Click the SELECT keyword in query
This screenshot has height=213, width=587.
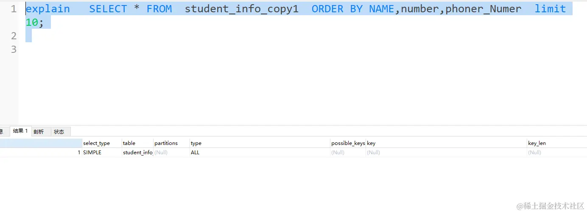pyautogui.click(x=108, y=9)
